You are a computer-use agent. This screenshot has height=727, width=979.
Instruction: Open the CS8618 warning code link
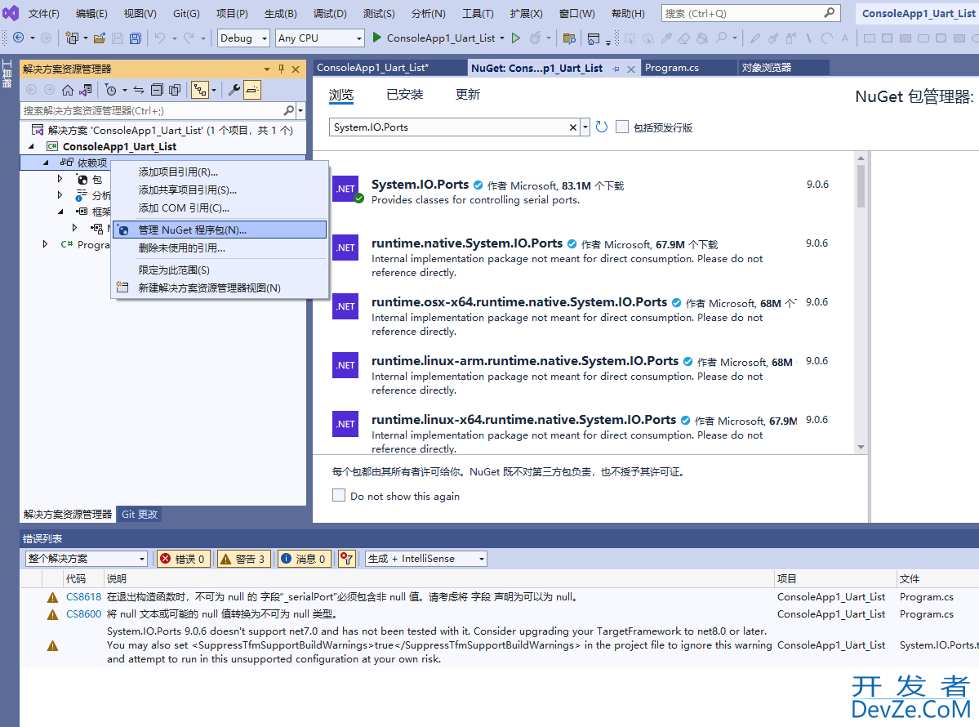[x=83, y=597]
